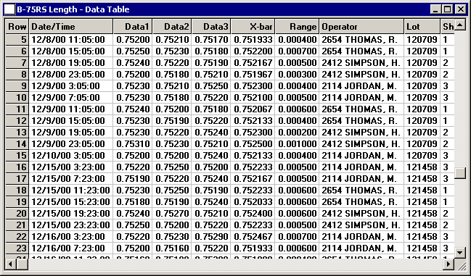Minimize the Data Table window
The height and width of the screenshot is (276, 471).
(x=436, y=9)
